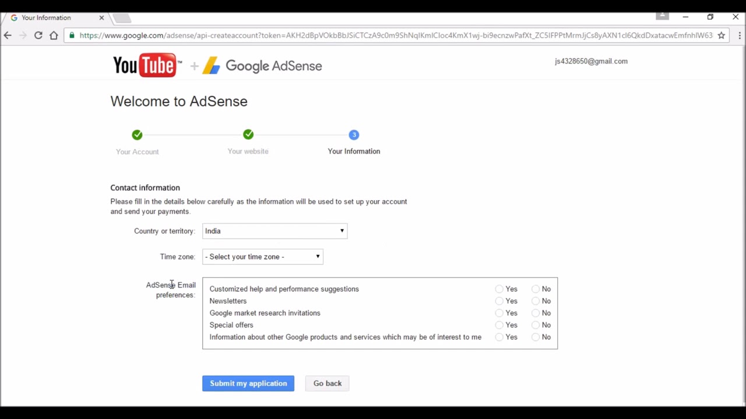
Task: Choose No for Newsletters
Action: click(536, 301)
